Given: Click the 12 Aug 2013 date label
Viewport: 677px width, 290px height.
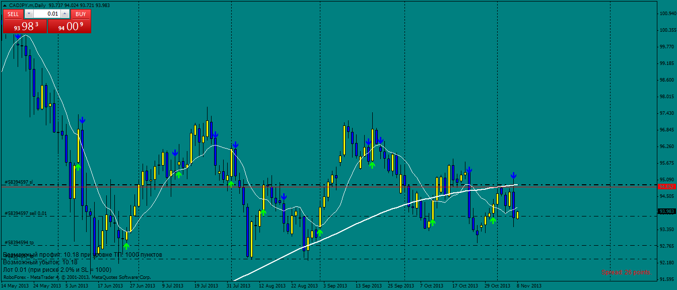Looking at the screenshot, I should [x=272, y=285].
